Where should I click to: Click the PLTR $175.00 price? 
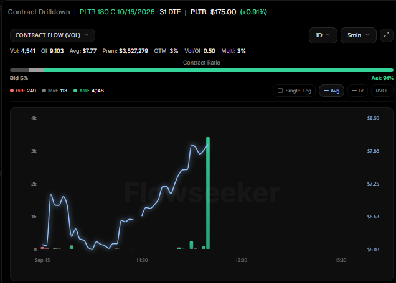[x=213, y=12]
